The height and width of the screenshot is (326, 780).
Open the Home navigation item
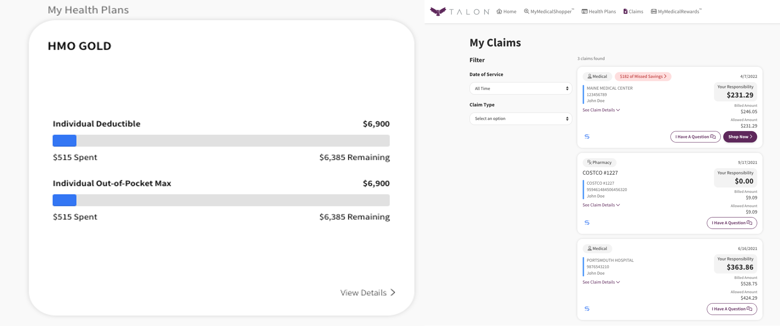[506, 12]
